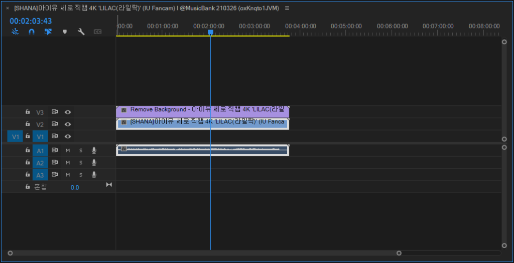Viewport: 514px width, 263px height.
Task: Click mix track volume value 0.0
Action: point(75,188)
